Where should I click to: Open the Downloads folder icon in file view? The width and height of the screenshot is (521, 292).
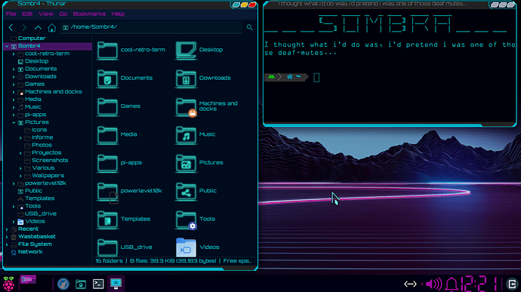point(186,78)
